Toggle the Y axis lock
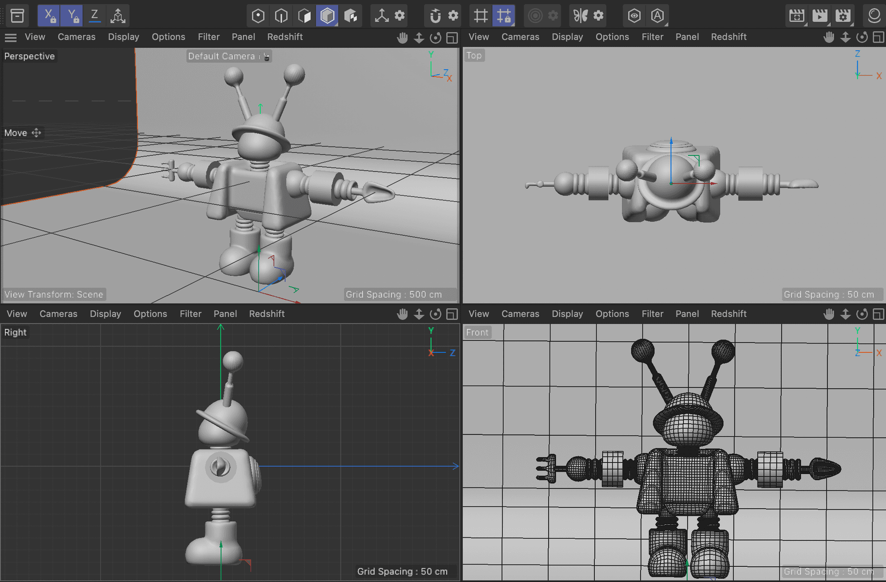Image resolution: width=886 pixels, height=582 pixels. [x=72, y=16]
